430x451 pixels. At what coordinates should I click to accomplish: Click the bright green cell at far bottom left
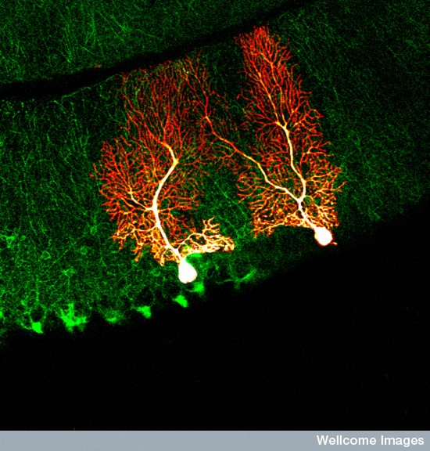(37, 327)
